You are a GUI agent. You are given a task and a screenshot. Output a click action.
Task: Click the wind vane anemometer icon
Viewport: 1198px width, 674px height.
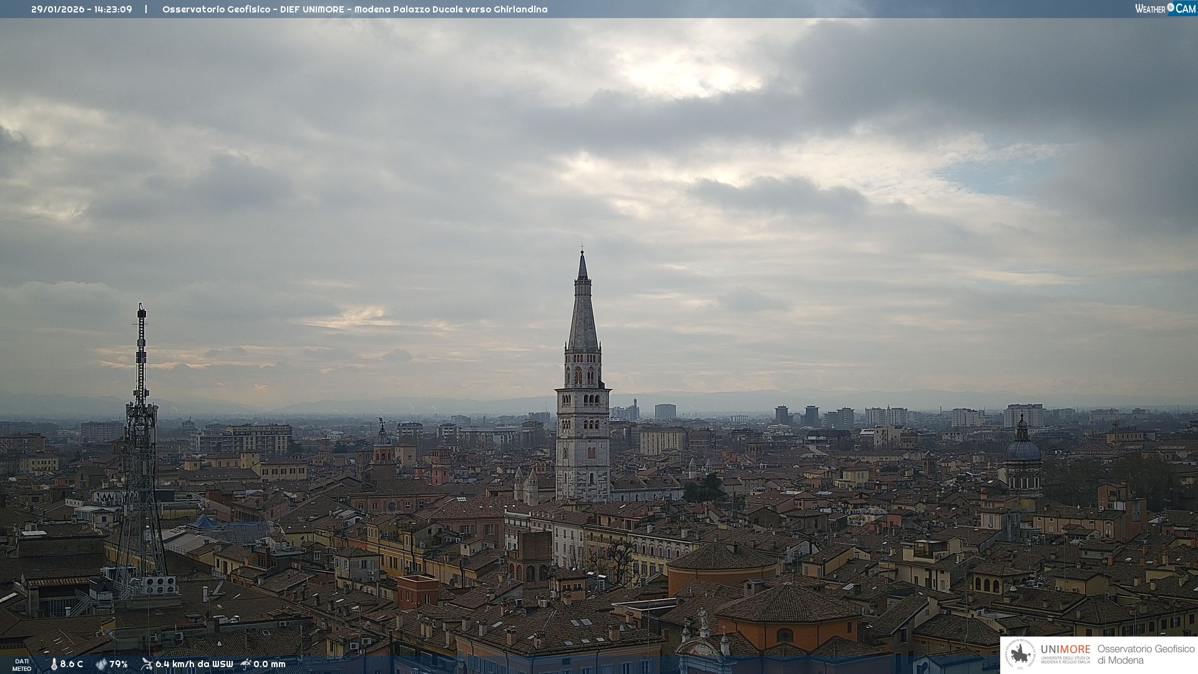pos(147,664)
